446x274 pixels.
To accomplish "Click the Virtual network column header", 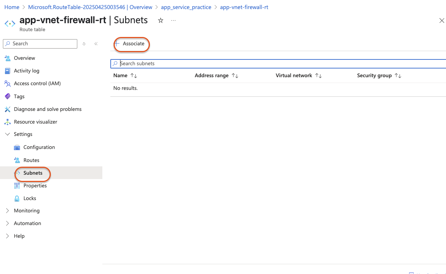I will (294, 75).
